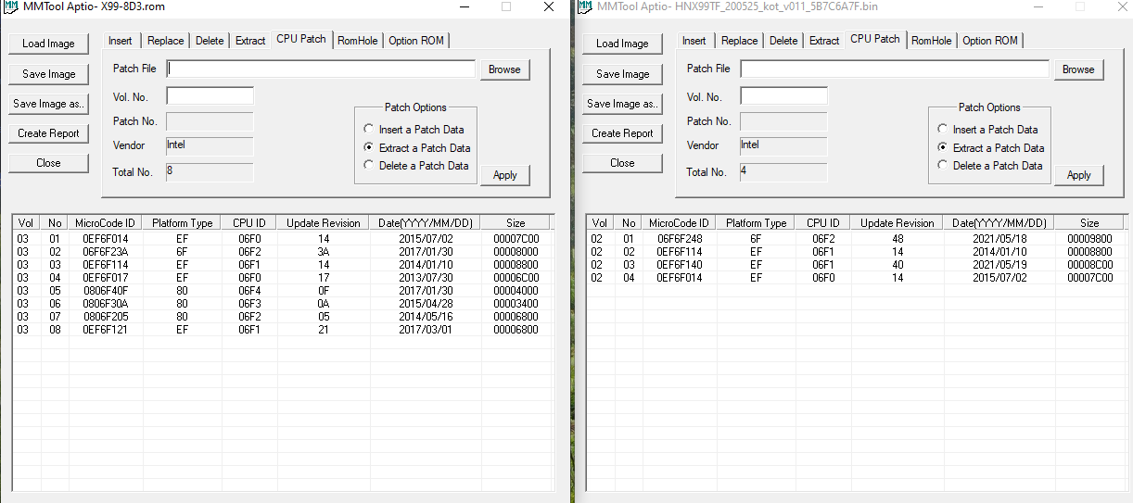Click the Platform Type header in HNX99TF table
This screenshot has width=1133, height=503.
pos(756,223)
